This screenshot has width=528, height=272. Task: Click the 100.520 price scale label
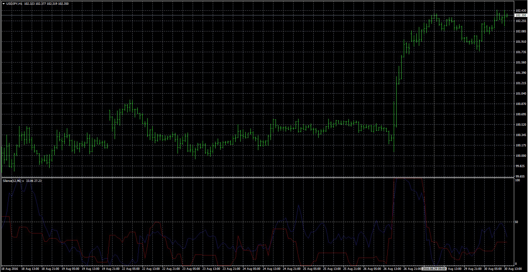click(521, 125)
